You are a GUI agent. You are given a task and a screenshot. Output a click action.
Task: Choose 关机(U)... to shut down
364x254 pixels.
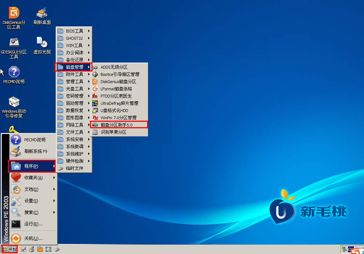click(33, 238)
